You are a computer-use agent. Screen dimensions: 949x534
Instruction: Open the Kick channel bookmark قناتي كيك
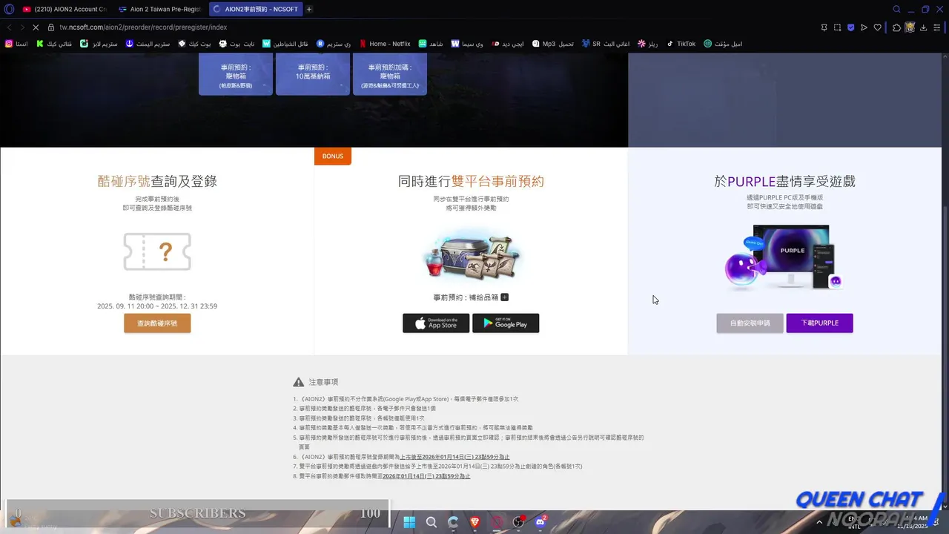(54, 44)
